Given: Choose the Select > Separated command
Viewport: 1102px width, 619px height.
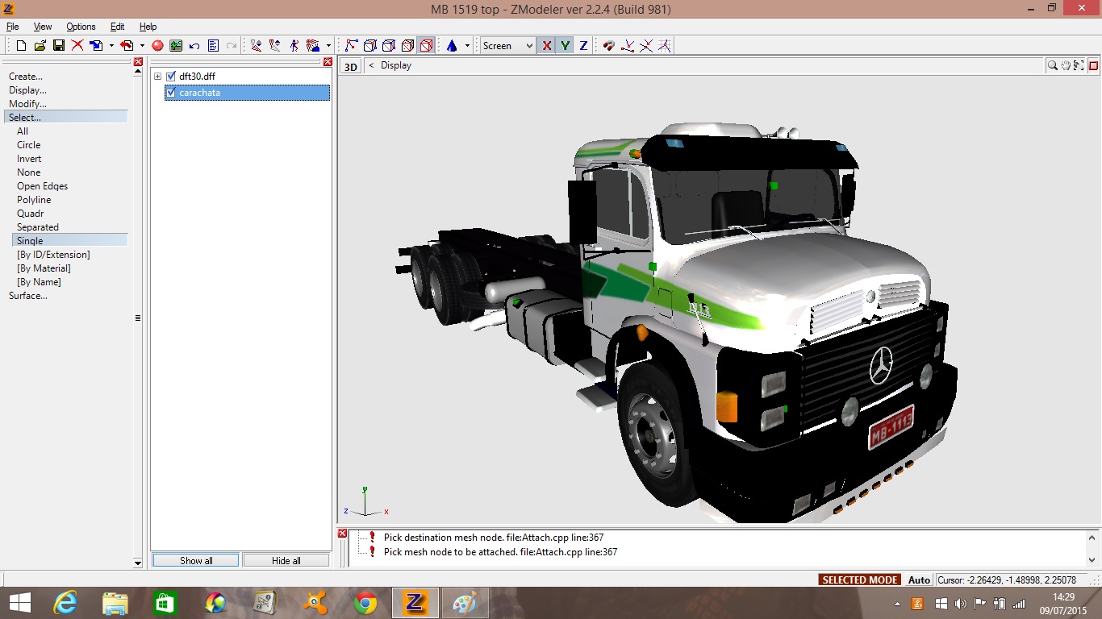Looking at the screenshot, I should pyautogui.click(x=38, y=227).
